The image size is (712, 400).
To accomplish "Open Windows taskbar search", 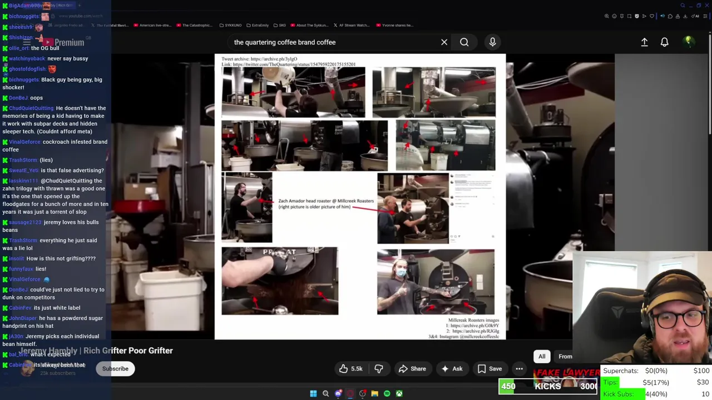I will pos(326,393).
